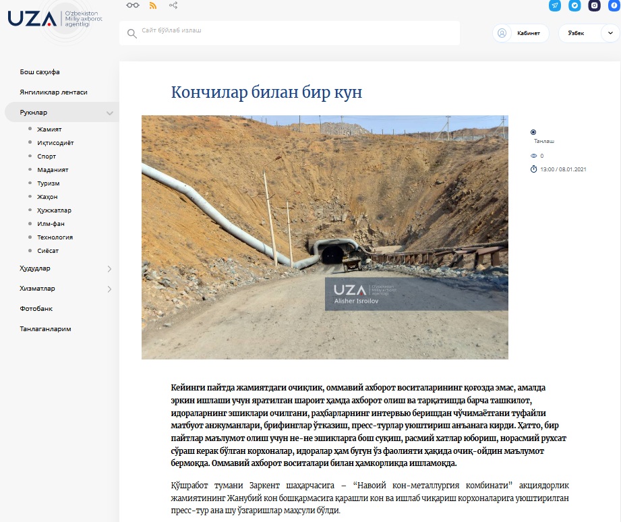This screenshot has height=522, width=621.
Task: Click the Кабинет button
Action: tap(521, 33)
